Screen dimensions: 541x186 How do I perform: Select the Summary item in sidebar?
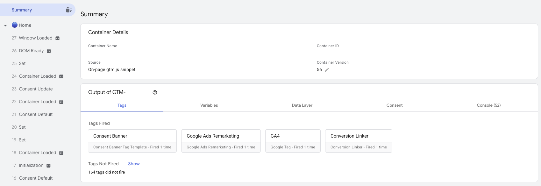click(22, 10)
